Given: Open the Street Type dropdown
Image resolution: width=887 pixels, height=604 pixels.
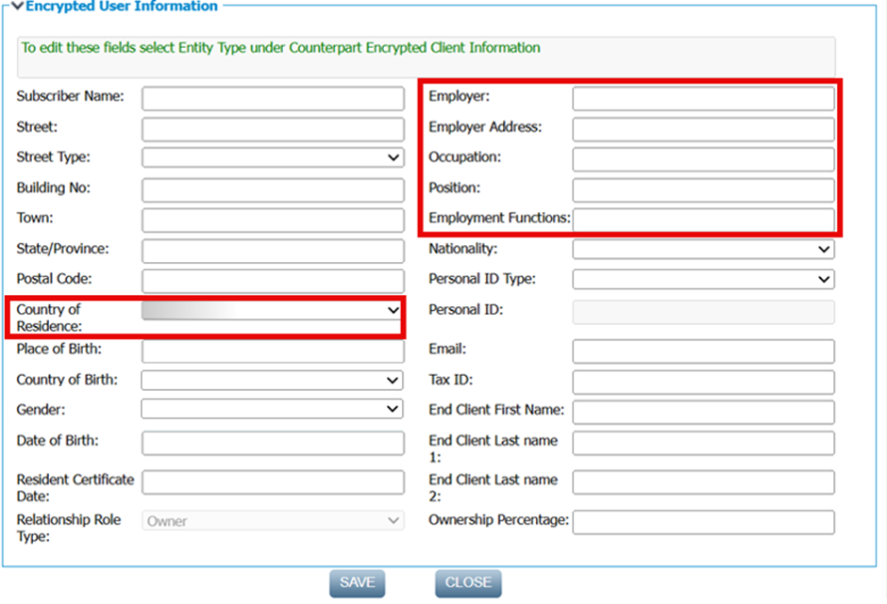Looking at the screenshot, I should tap(273, 158).
